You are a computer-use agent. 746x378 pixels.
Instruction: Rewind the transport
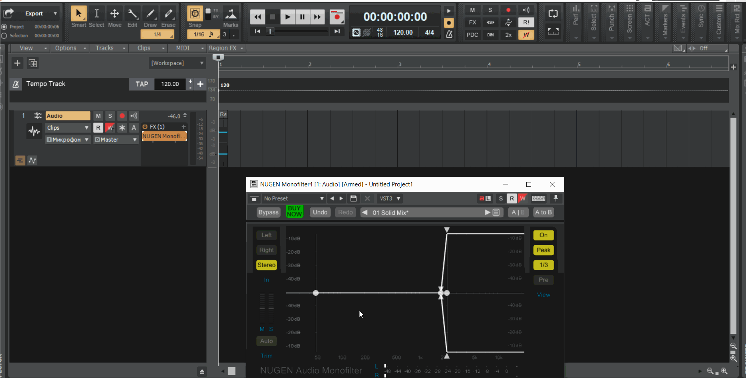(257, 17)
